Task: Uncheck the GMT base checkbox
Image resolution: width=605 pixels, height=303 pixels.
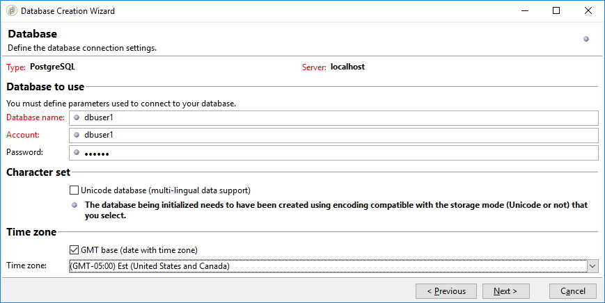Action: (x=74, y=250)
